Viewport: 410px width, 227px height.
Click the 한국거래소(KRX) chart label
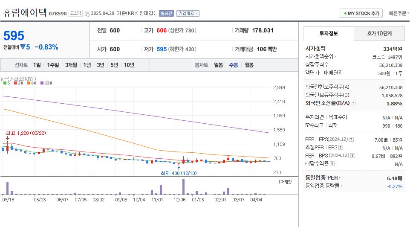pyautogui.click(x=18, y=79)
